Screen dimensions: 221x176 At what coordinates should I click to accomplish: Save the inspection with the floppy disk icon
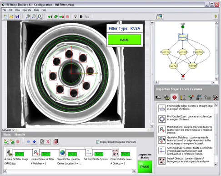click(x=17, y=16)
